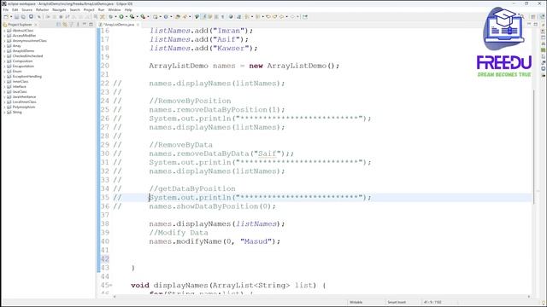Click the green Run toolbar button

(x=121, y=17)
